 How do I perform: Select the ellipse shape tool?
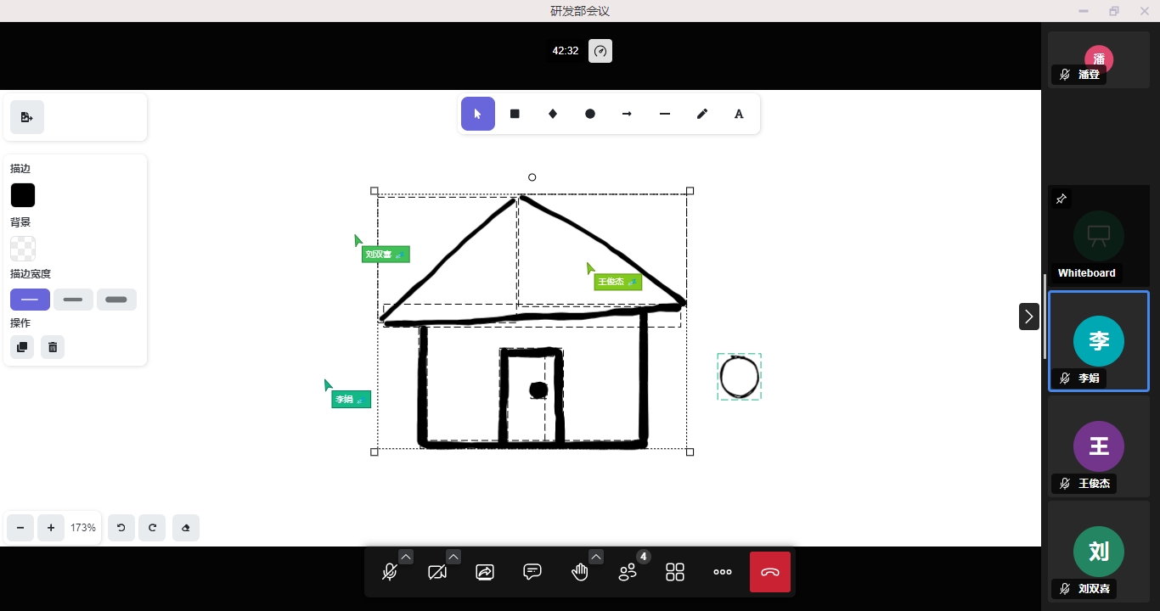click(590, 114)
